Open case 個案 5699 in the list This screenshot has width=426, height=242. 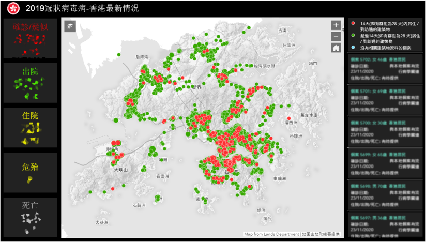click(x=385, y=164)
